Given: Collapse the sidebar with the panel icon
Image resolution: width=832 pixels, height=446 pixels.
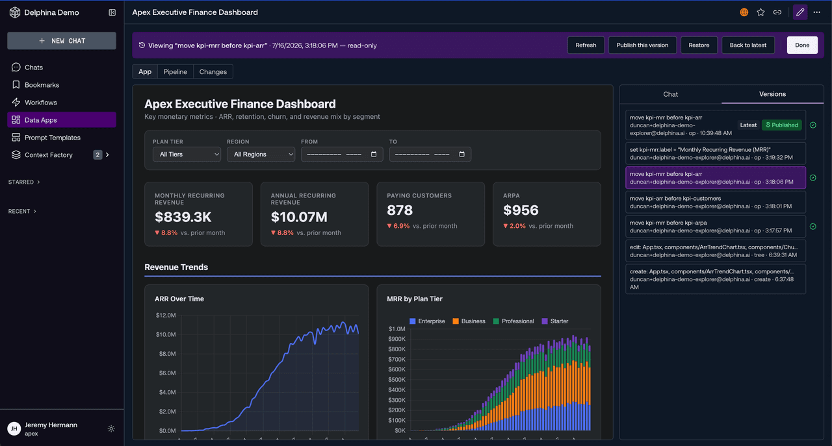Looking at the screenshot, I should (x=112, y=12).
